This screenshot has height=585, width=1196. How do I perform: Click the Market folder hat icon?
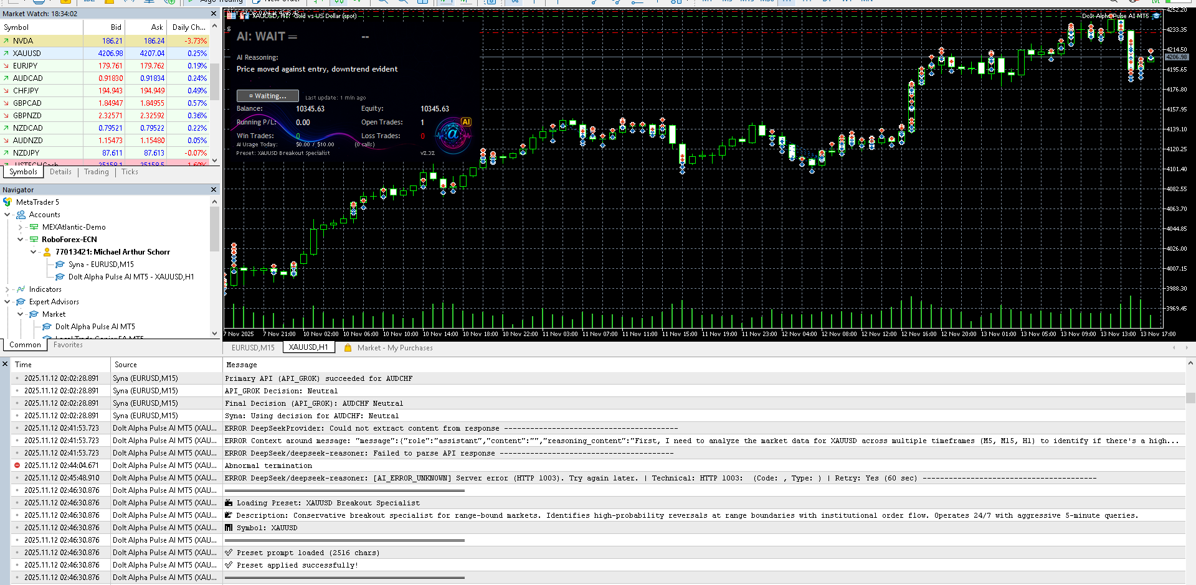[x=34, y=314]
